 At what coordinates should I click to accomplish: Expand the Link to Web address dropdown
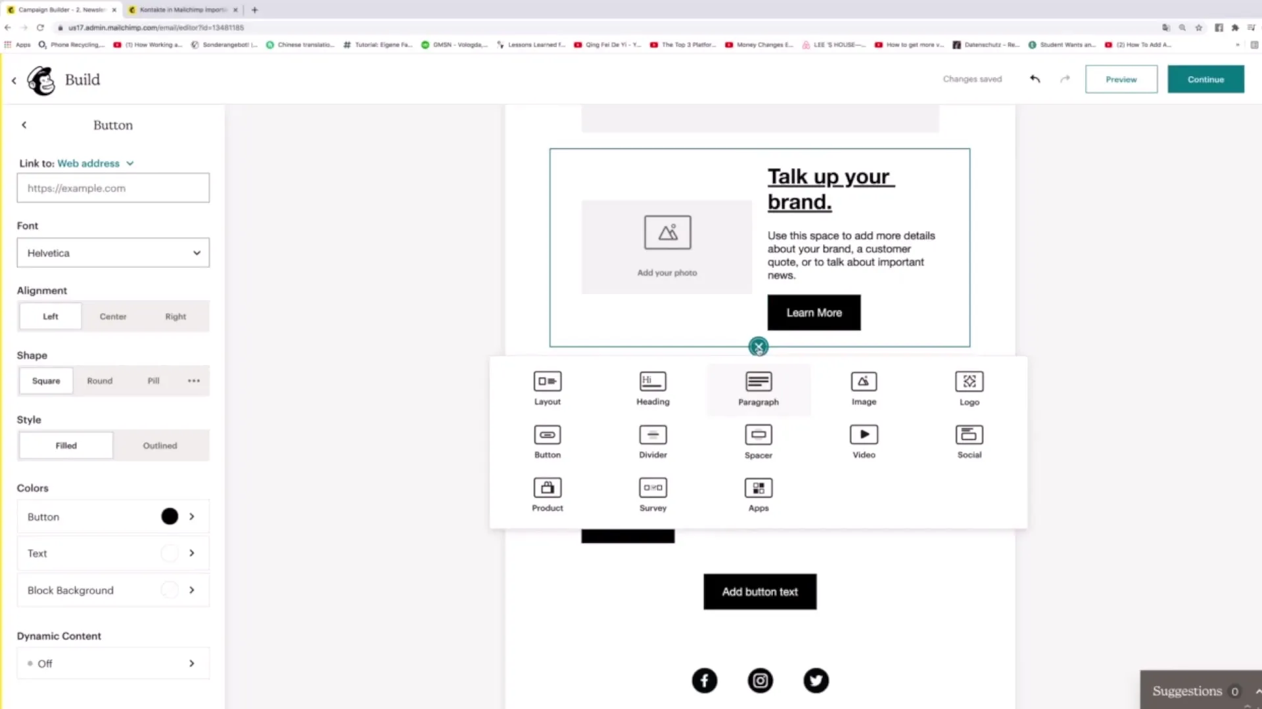click(95, 163)
